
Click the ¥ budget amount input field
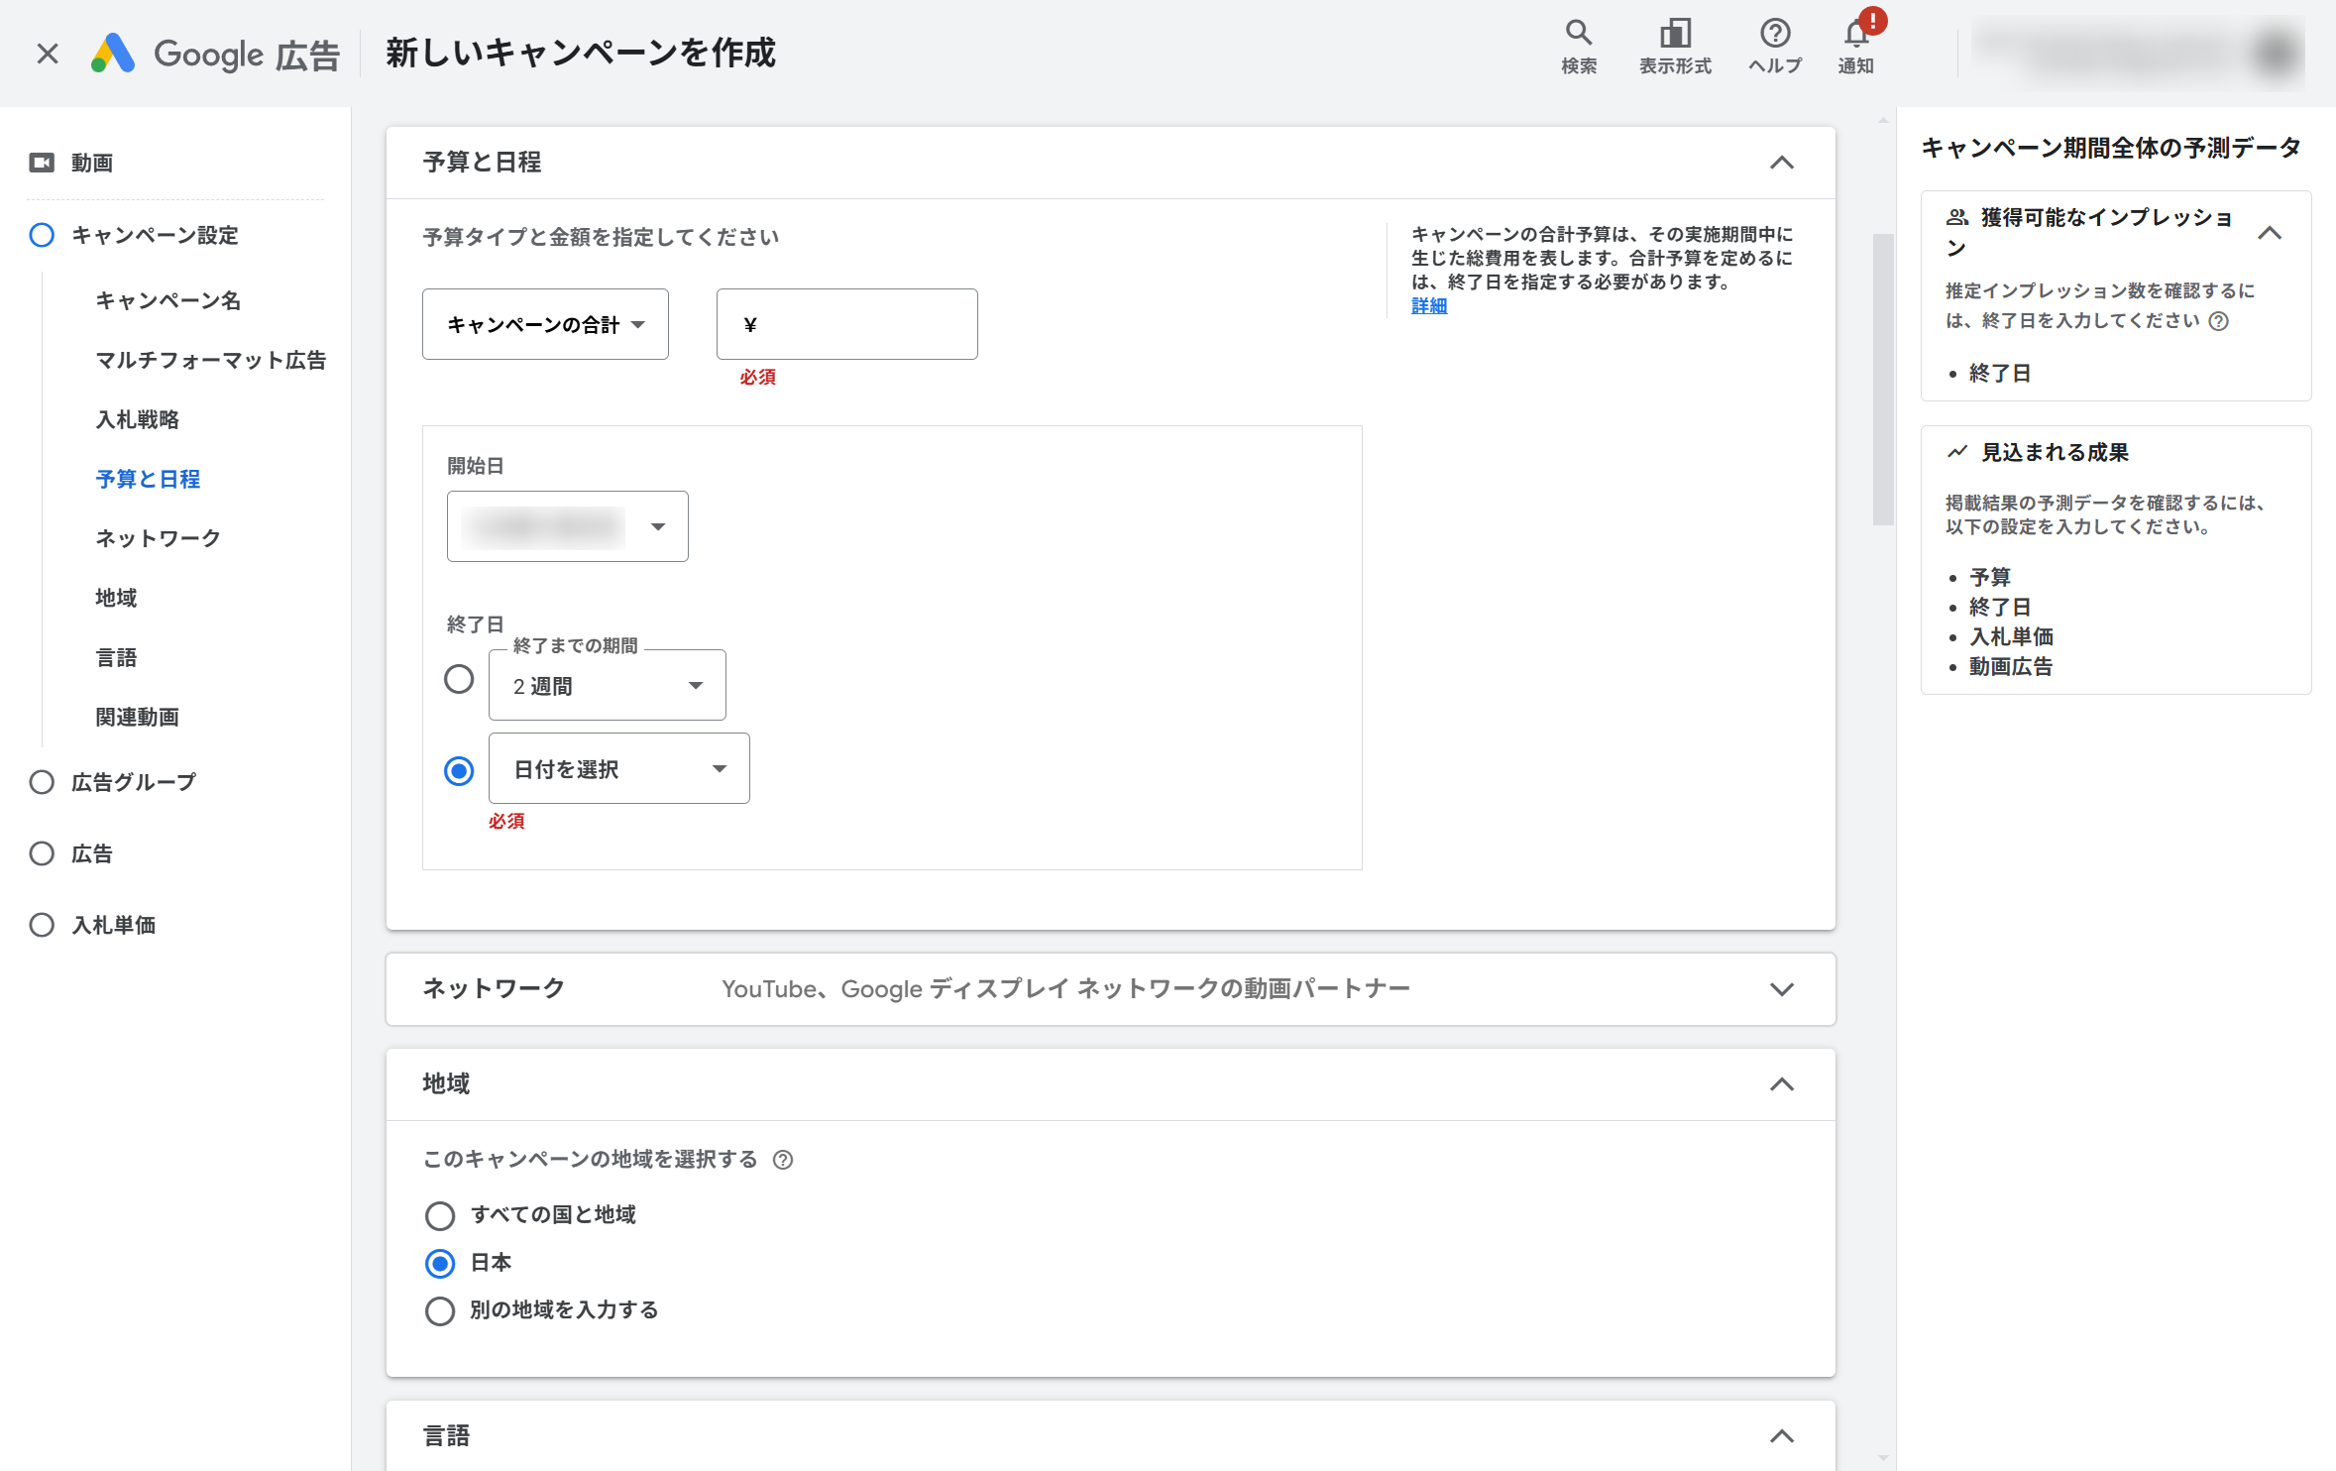(x=847, y=324)
